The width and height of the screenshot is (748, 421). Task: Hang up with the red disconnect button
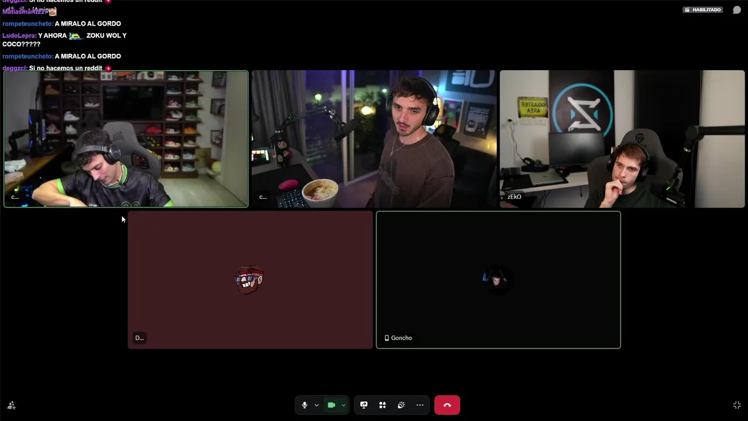coord(447,405)
